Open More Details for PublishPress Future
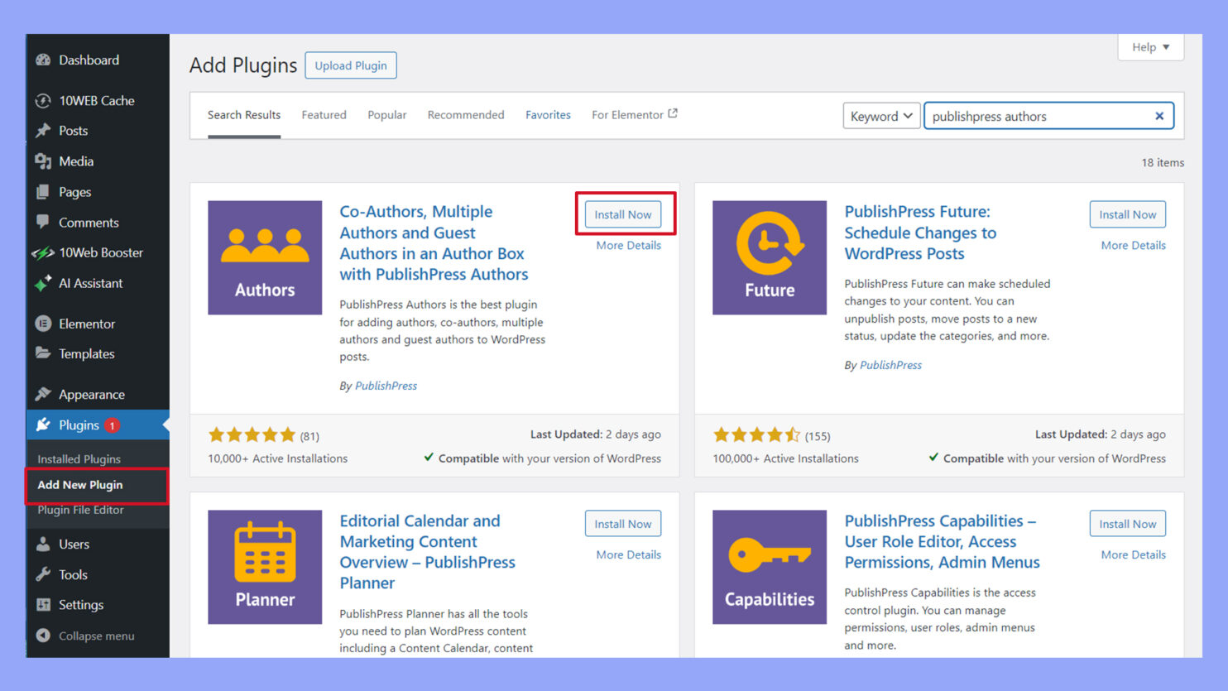This screenshot has height=691, width=1228. (1133, 245)
